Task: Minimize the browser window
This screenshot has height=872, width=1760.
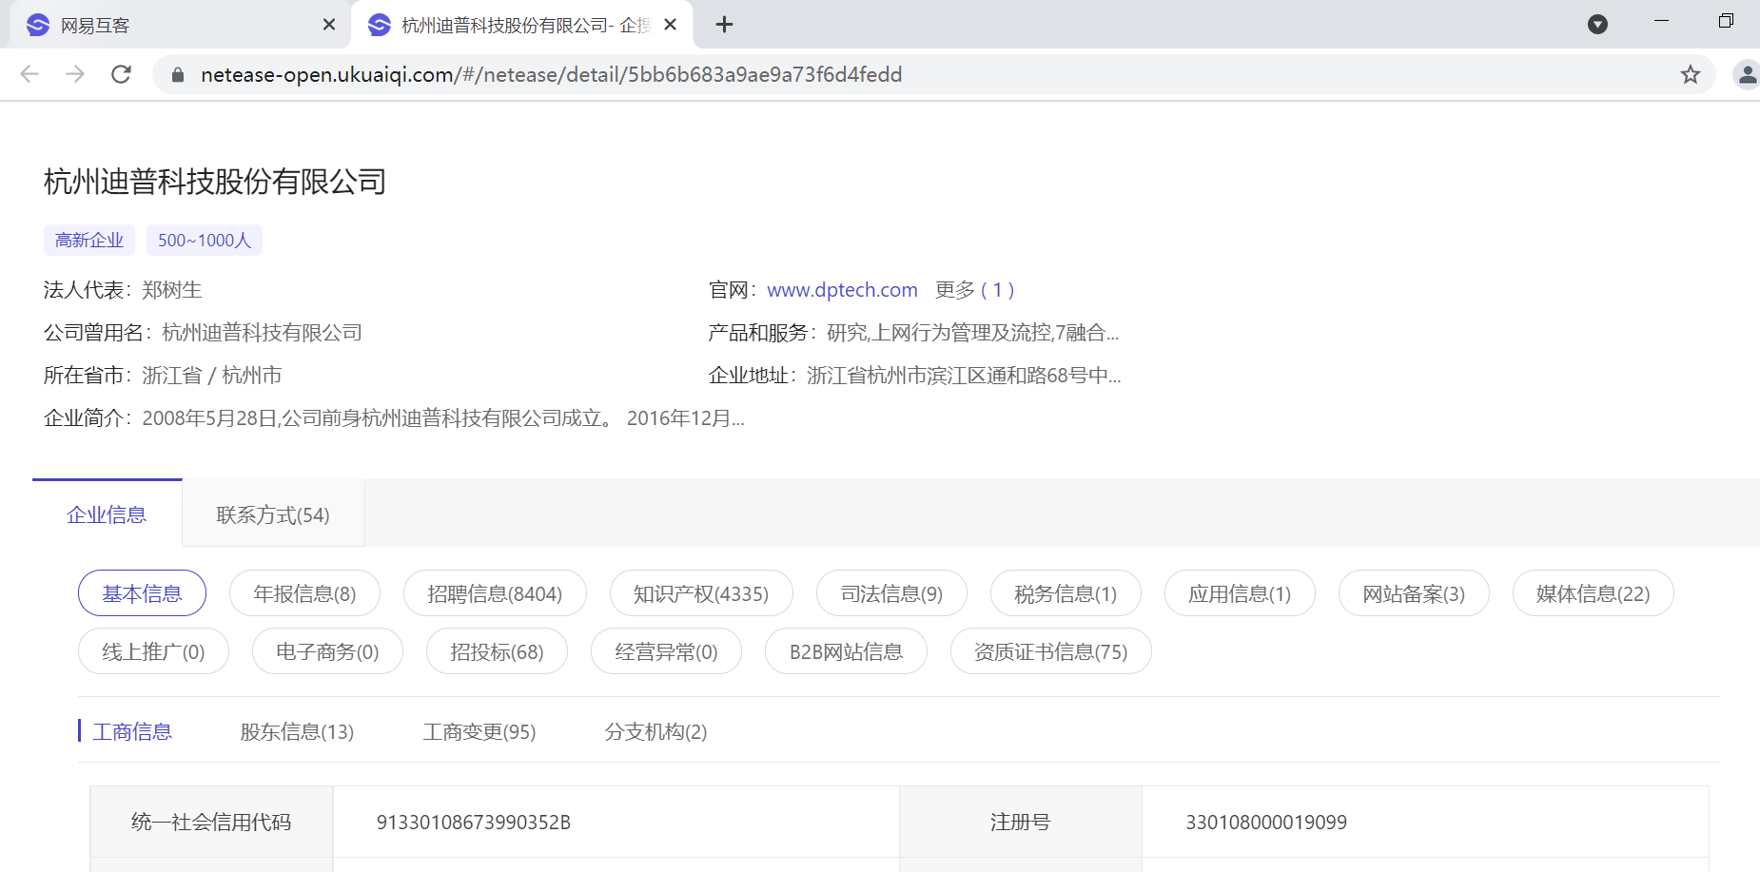Action: [1662, 21]
